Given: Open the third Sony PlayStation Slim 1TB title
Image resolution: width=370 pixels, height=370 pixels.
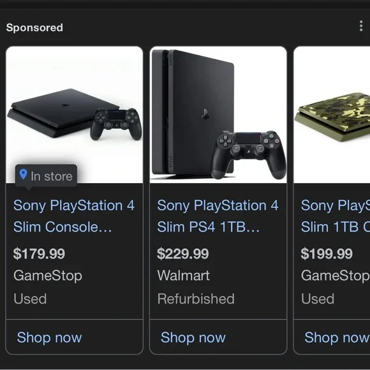Looking at the screenshot, I should pos(336,216).
